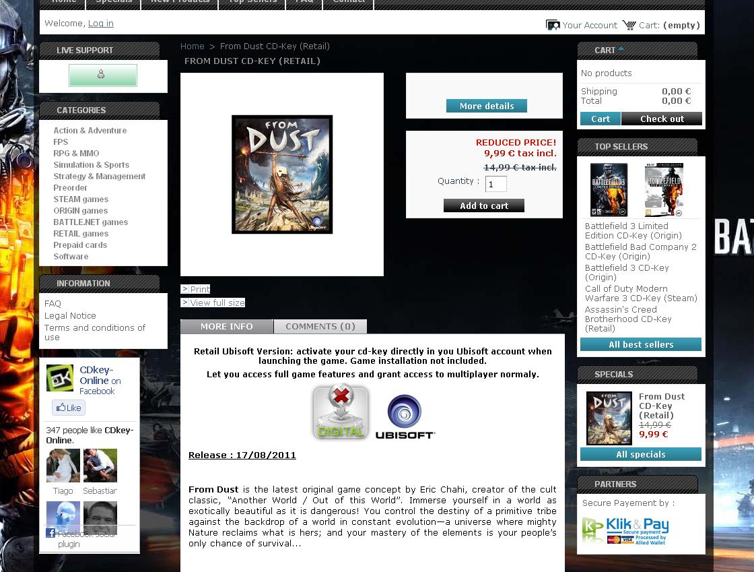
Task: Click the Cart: (empty) header link
Action: click(x=669, y=25)
